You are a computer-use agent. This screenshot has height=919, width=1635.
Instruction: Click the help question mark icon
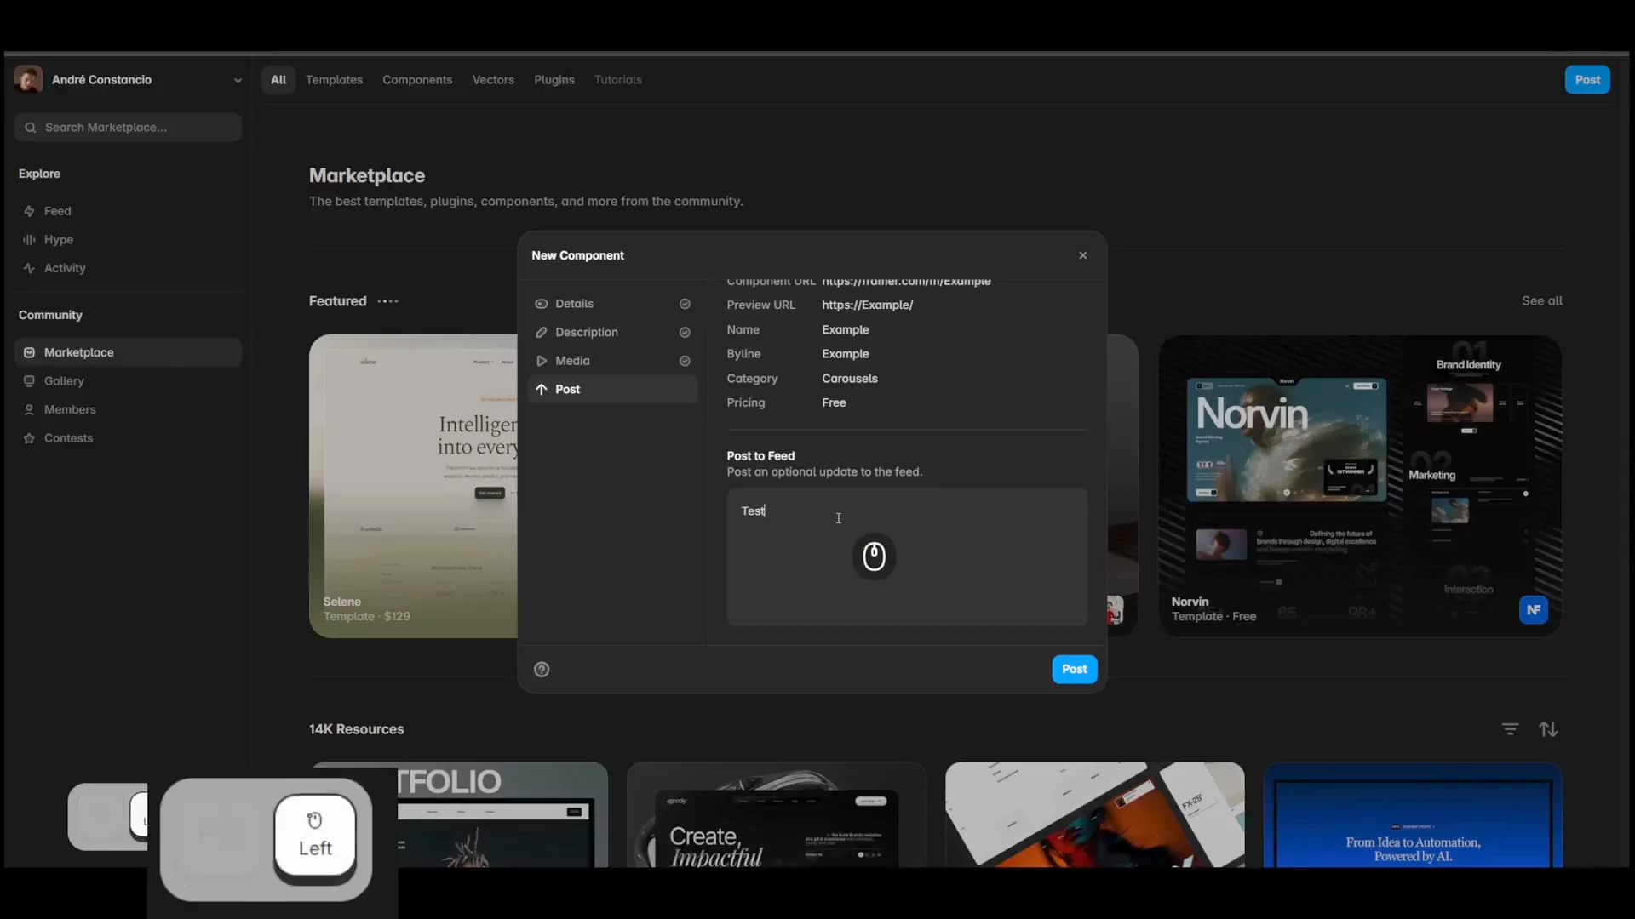click(542, 670)
